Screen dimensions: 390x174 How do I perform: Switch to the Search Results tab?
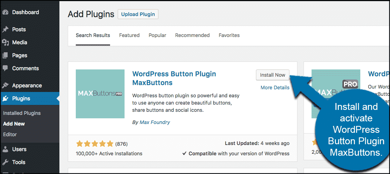[93, 35]
